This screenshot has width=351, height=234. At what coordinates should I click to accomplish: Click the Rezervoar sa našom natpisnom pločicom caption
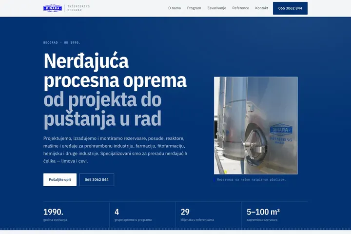pyautogui.click(x=252, y=179)
